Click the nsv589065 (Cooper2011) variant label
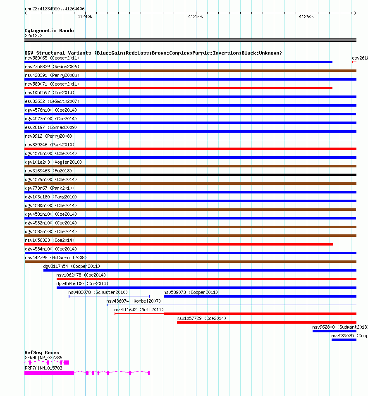The width and height of the screenshot is (368, 396). pos(52,58)
